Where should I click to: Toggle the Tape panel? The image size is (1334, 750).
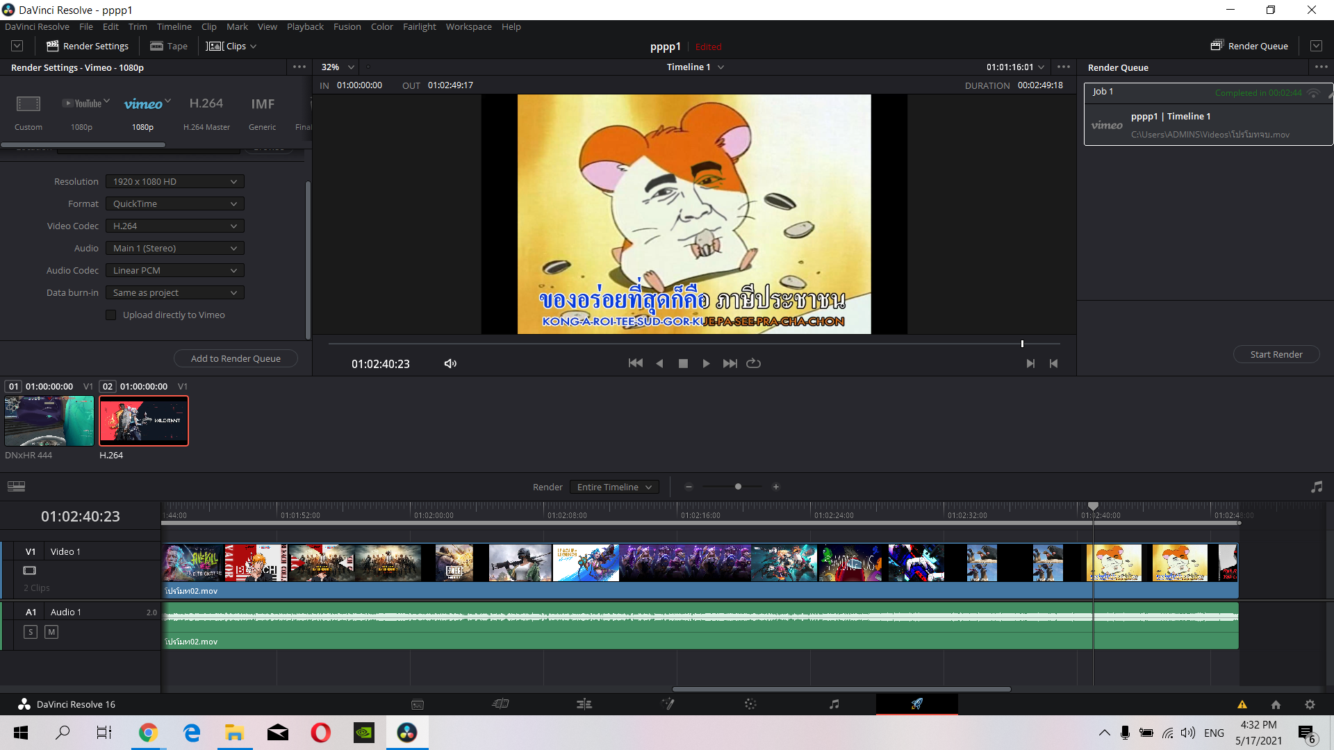pos(169,46)
